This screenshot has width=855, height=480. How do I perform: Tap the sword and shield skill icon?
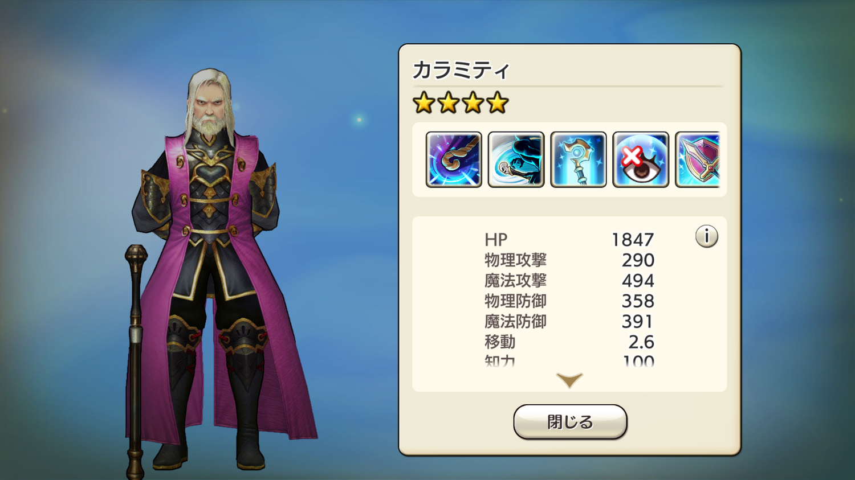tap(698, 159)
